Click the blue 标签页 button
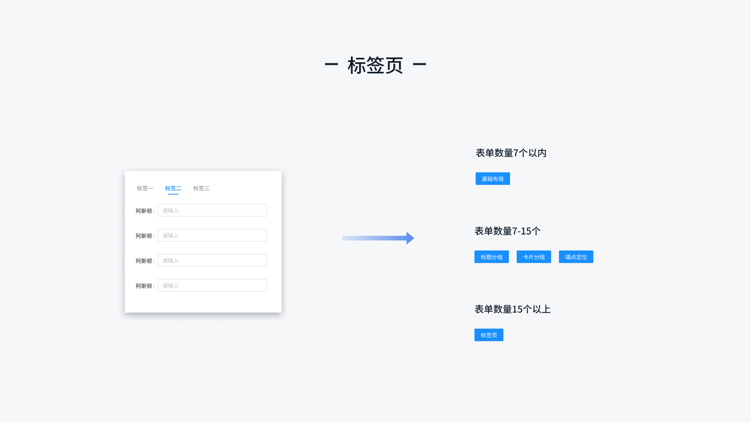The width and height of the screenshot is (751, 422). [x=489, y=335]
